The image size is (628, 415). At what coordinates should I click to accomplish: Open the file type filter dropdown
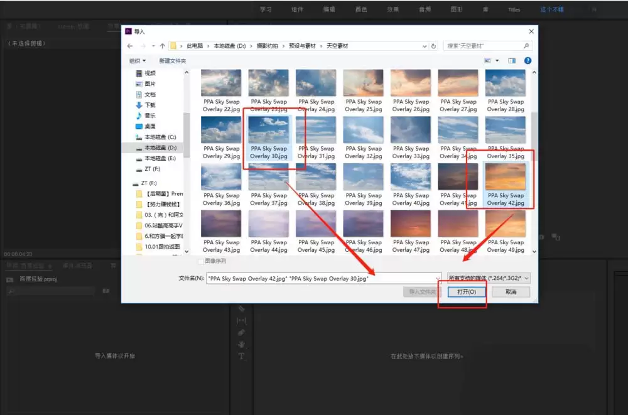pos(489,278)
